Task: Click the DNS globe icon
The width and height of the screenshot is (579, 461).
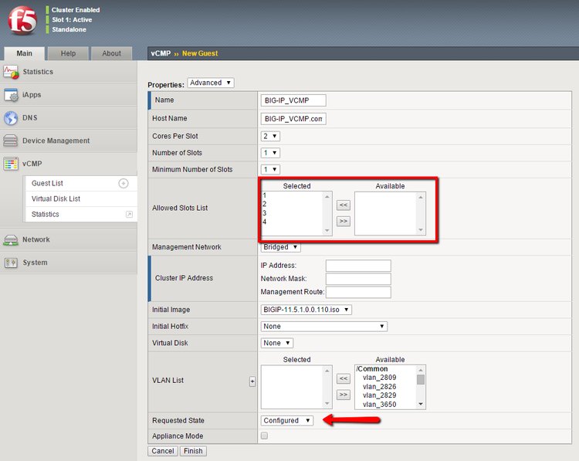Action: [x=11, y=118]
